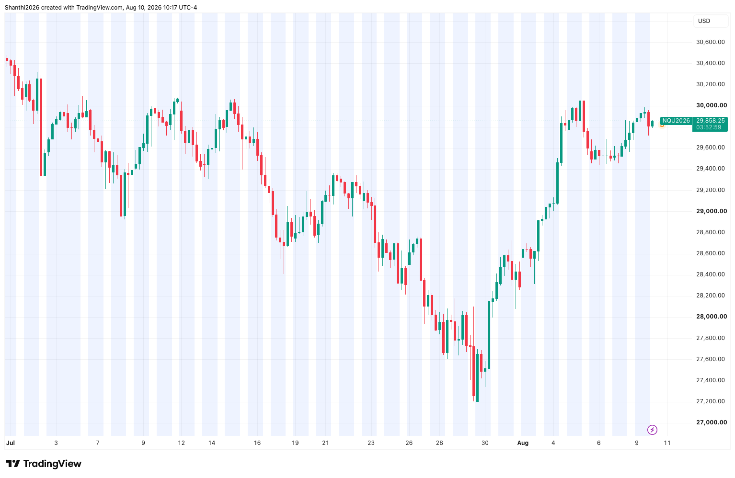Click the 30,200.00 price axis label
This screenshot has width=735, height=478.
pos(711,84)
